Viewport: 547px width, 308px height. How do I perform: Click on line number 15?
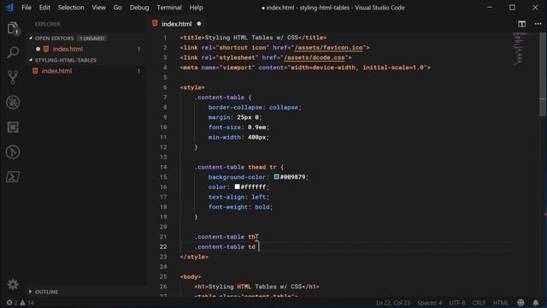pos(163,177)
